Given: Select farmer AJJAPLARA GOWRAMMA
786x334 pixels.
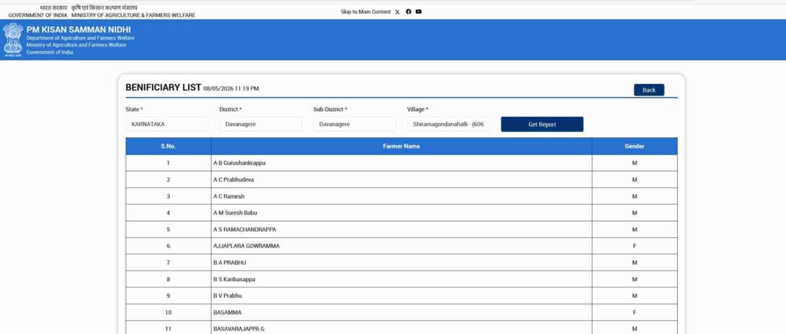Looking at the screenshot, I should coord(246,246).
